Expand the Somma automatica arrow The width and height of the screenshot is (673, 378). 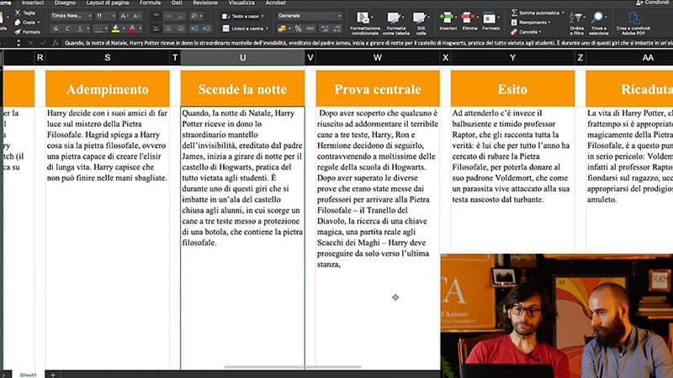click(563, 13)
